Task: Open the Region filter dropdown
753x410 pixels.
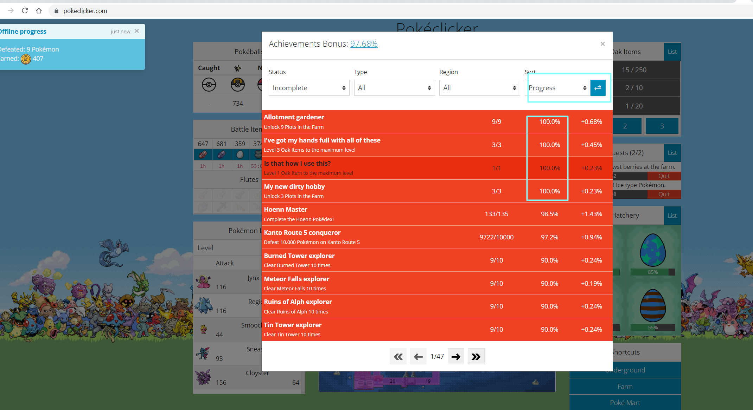Action: pos(479,88)
